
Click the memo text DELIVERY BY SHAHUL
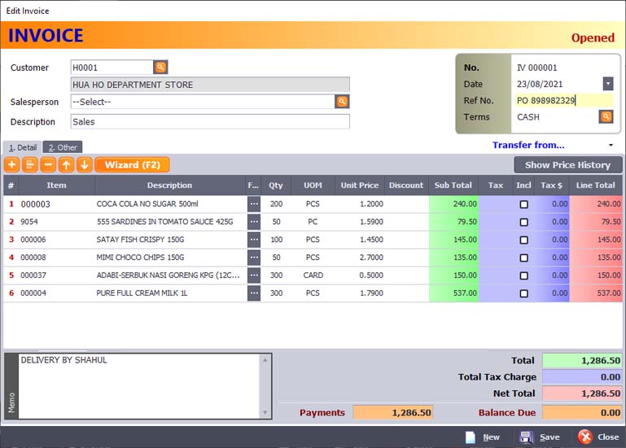[x=63, y=360]
